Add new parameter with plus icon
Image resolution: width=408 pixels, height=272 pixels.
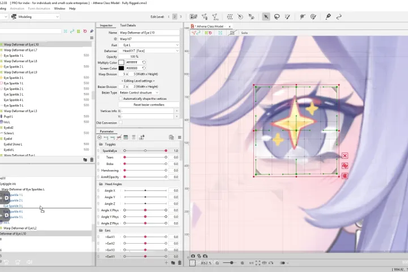tap(166, 262)
